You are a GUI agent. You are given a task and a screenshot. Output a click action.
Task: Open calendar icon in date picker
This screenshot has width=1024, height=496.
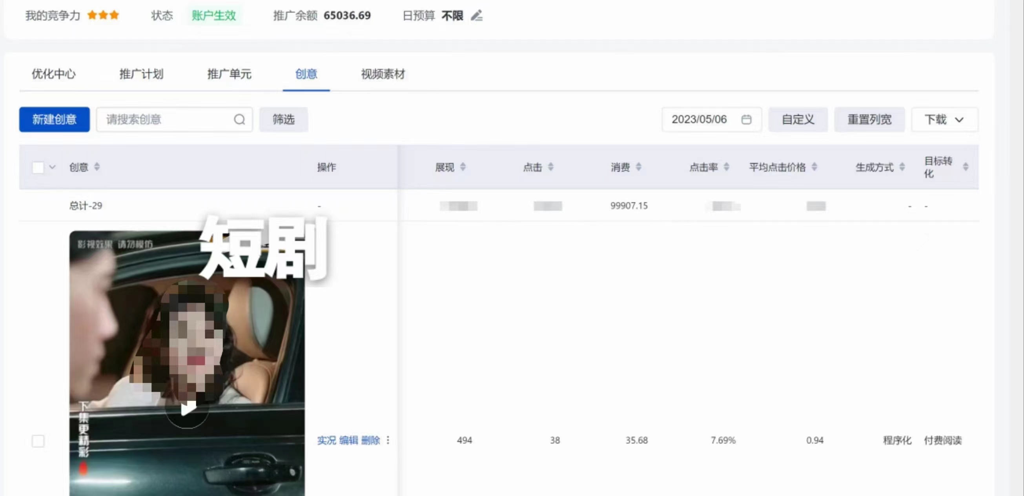[x=746, y=119]
